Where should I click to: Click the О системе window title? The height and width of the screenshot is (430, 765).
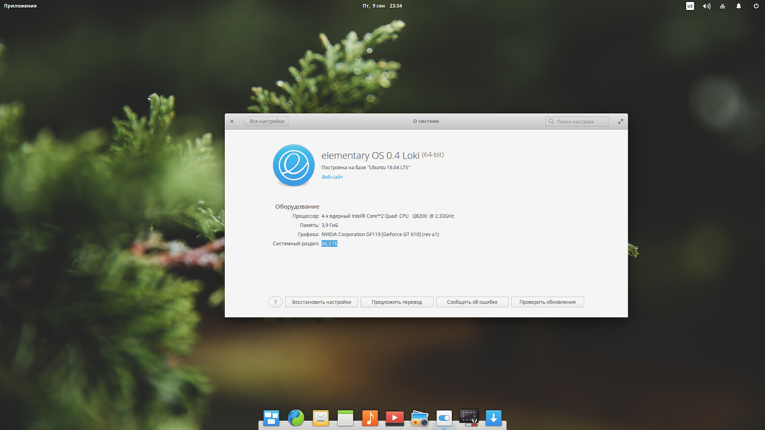pos(426,121)
